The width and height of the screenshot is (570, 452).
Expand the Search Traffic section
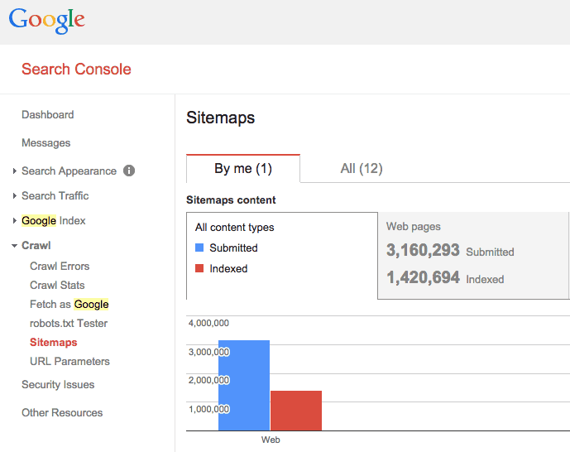15,195
